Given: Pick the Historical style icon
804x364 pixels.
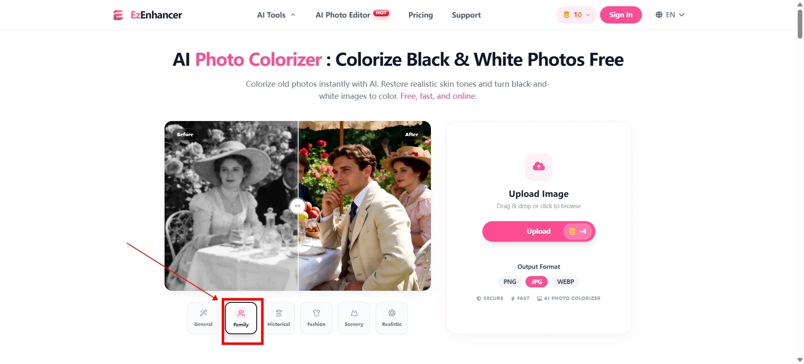Looking at the screenshot, I should pyautogui.click(x=279, y=313).
